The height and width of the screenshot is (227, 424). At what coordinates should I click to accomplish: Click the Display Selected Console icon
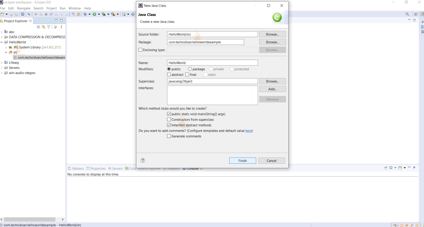391,167
